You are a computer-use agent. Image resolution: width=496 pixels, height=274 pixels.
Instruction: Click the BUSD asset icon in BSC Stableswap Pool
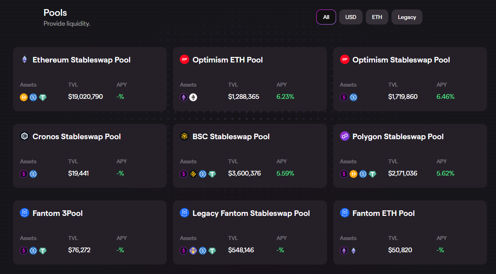193,174
